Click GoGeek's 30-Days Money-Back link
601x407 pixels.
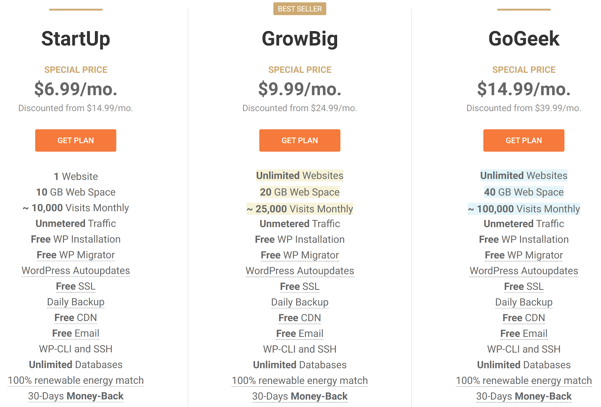[x=524, y=396]
